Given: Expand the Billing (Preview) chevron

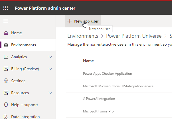Looking at the screenshot, I should point(50,69).
